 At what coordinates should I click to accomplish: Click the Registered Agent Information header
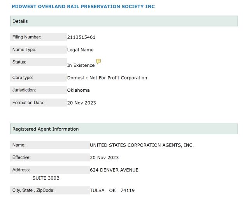coord(124,129)
